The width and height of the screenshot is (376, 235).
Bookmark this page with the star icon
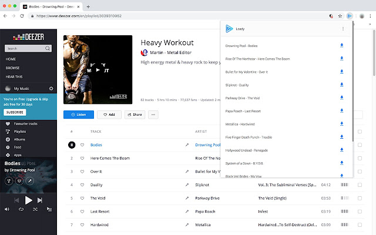pos(340,16)
